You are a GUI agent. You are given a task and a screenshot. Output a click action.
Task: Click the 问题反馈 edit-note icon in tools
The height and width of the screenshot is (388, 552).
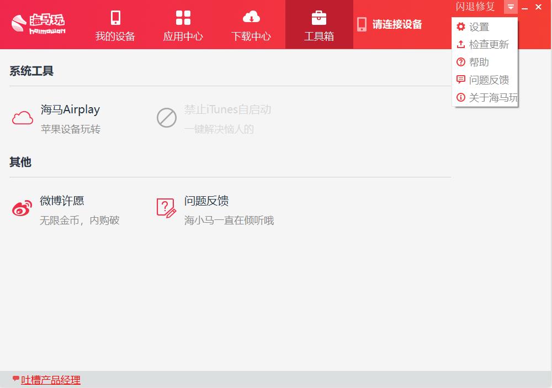(166, 208)
